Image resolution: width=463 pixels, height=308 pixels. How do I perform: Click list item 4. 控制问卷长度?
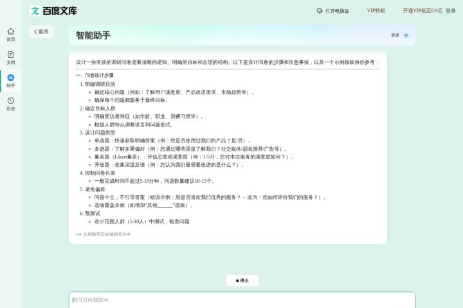(97, 173)
